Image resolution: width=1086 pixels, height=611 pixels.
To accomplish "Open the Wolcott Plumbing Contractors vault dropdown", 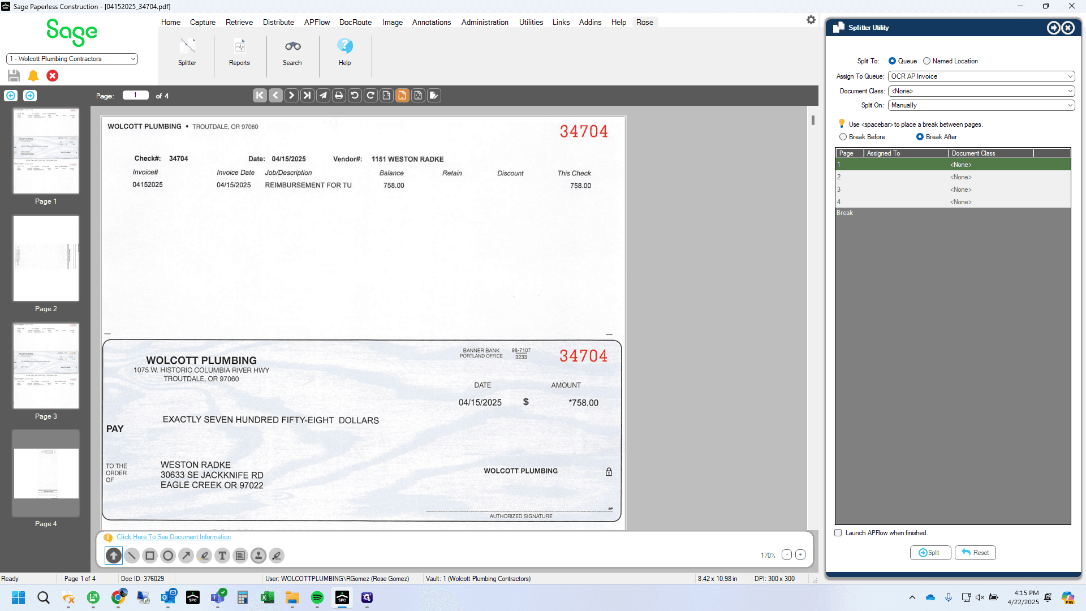I will (72, 59).
